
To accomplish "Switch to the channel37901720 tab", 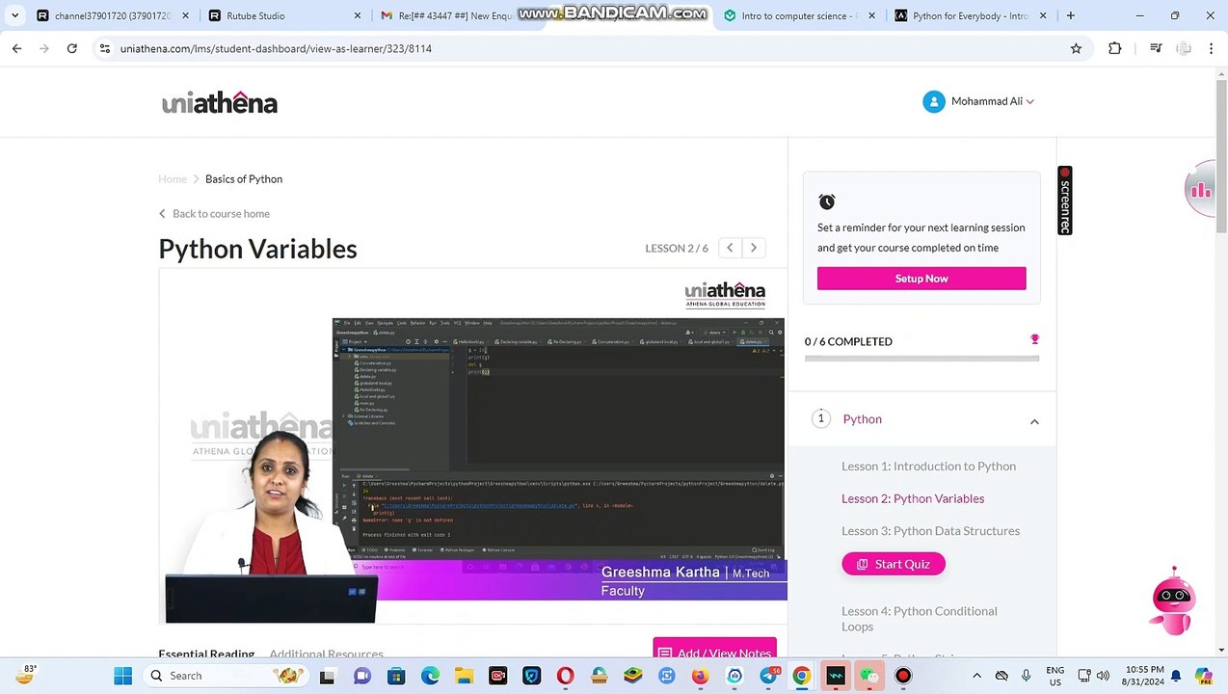I will [111, 15].
